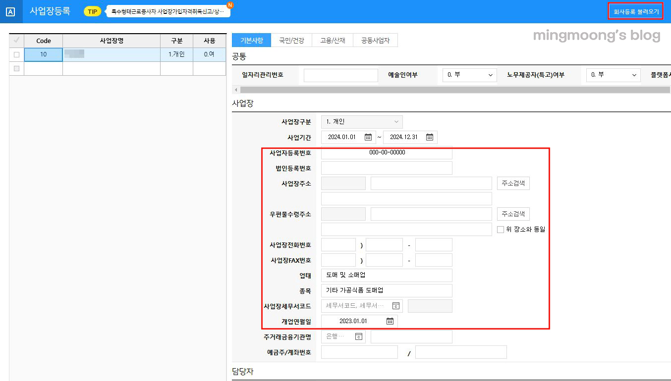Click 주소검색 next to 사업장주소
Viewport: 671px width, 381px height.
pyautogui.click(x=512, y=183)
